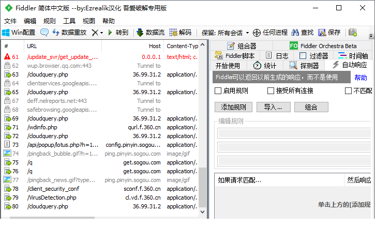This screenshot has width=375, height=227.
Task: Open the 视图 menu
Action: pos(89,21)
